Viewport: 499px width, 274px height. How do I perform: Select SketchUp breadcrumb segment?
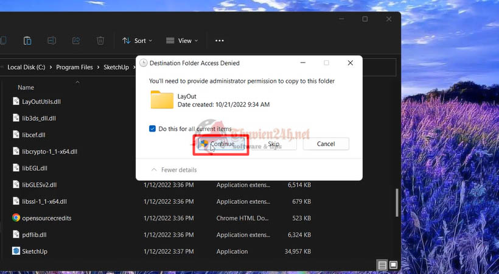(x=116, y=67)
